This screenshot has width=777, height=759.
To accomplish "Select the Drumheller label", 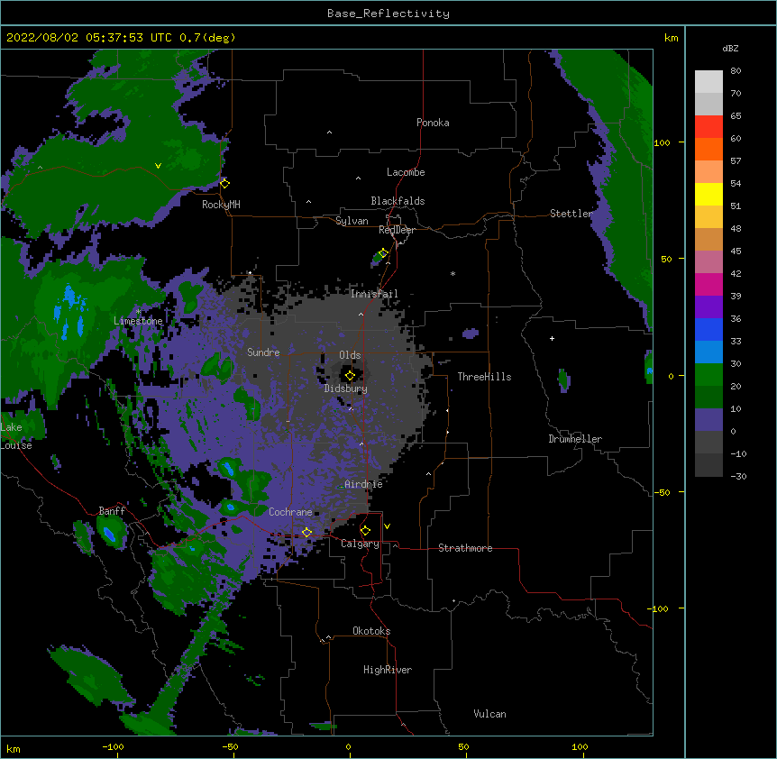I will 575,439.
